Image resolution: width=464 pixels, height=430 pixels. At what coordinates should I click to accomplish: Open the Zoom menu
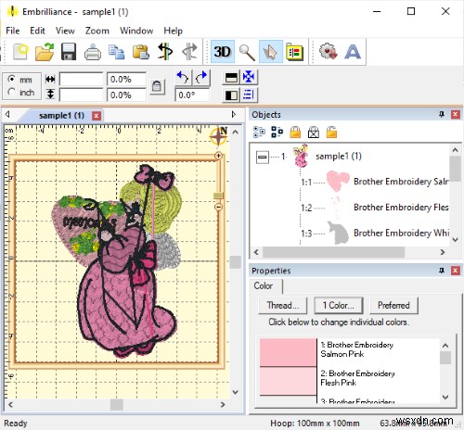97,31
